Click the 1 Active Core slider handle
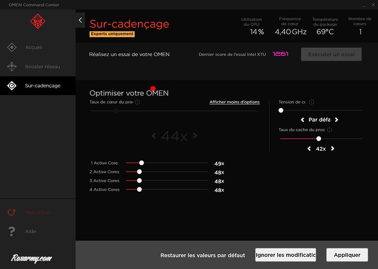 pyautogui.click(x=141, y=163)
